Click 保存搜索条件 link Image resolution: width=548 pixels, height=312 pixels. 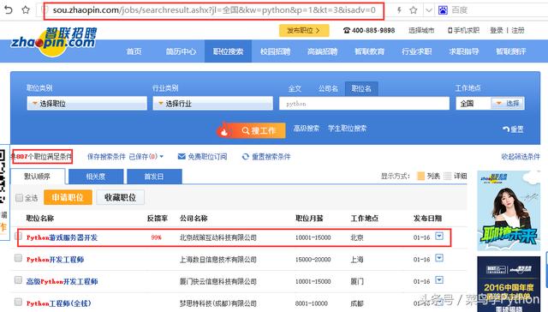click(106, 157)
